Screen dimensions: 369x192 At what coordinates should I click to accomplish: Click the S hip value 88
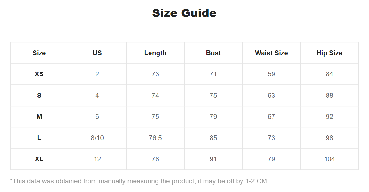(x=329, y=95)
